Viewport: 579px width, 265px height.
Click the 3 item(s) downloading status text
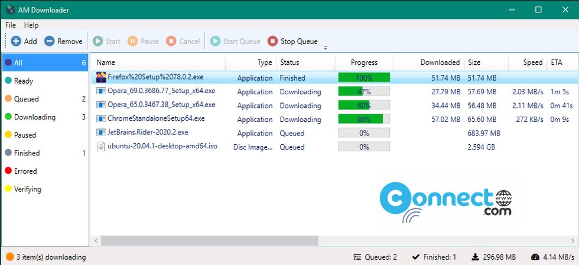point(51,257)
